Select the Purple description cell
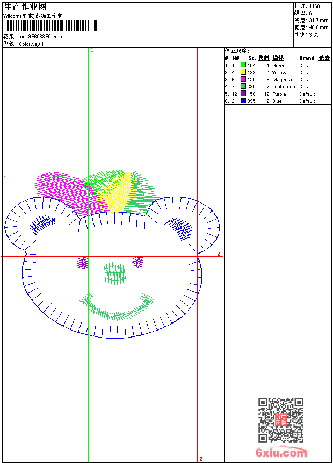 [279, 94]
